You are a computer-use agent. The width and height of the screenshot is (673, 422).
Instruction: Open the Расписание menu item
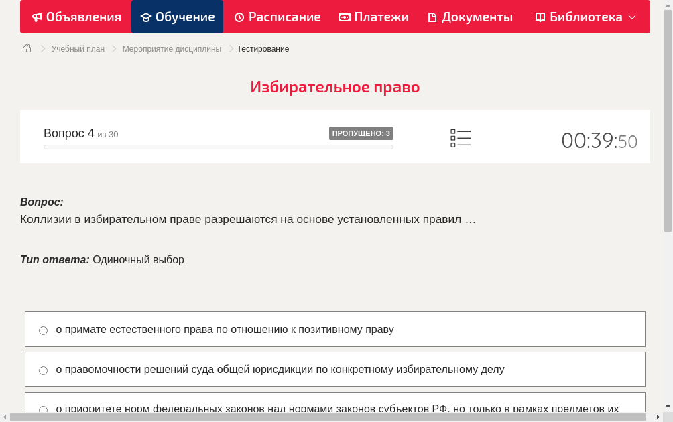(x=277, y=17)
